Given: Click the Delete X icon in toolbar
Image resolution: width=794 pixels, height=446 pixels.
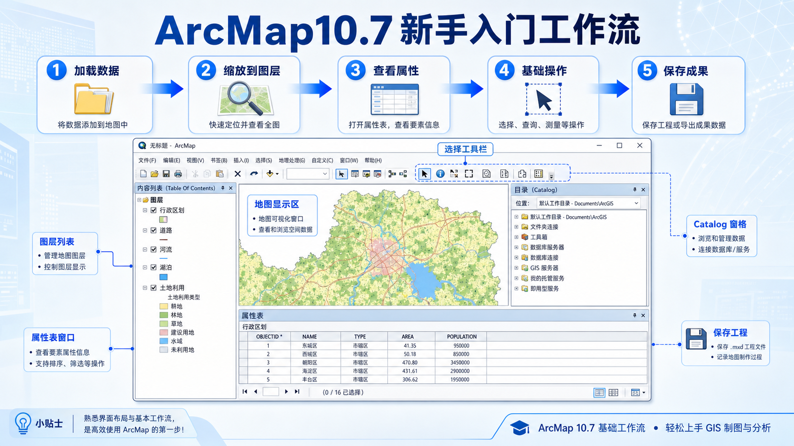Looking at the screenshot, I should 237,174.
